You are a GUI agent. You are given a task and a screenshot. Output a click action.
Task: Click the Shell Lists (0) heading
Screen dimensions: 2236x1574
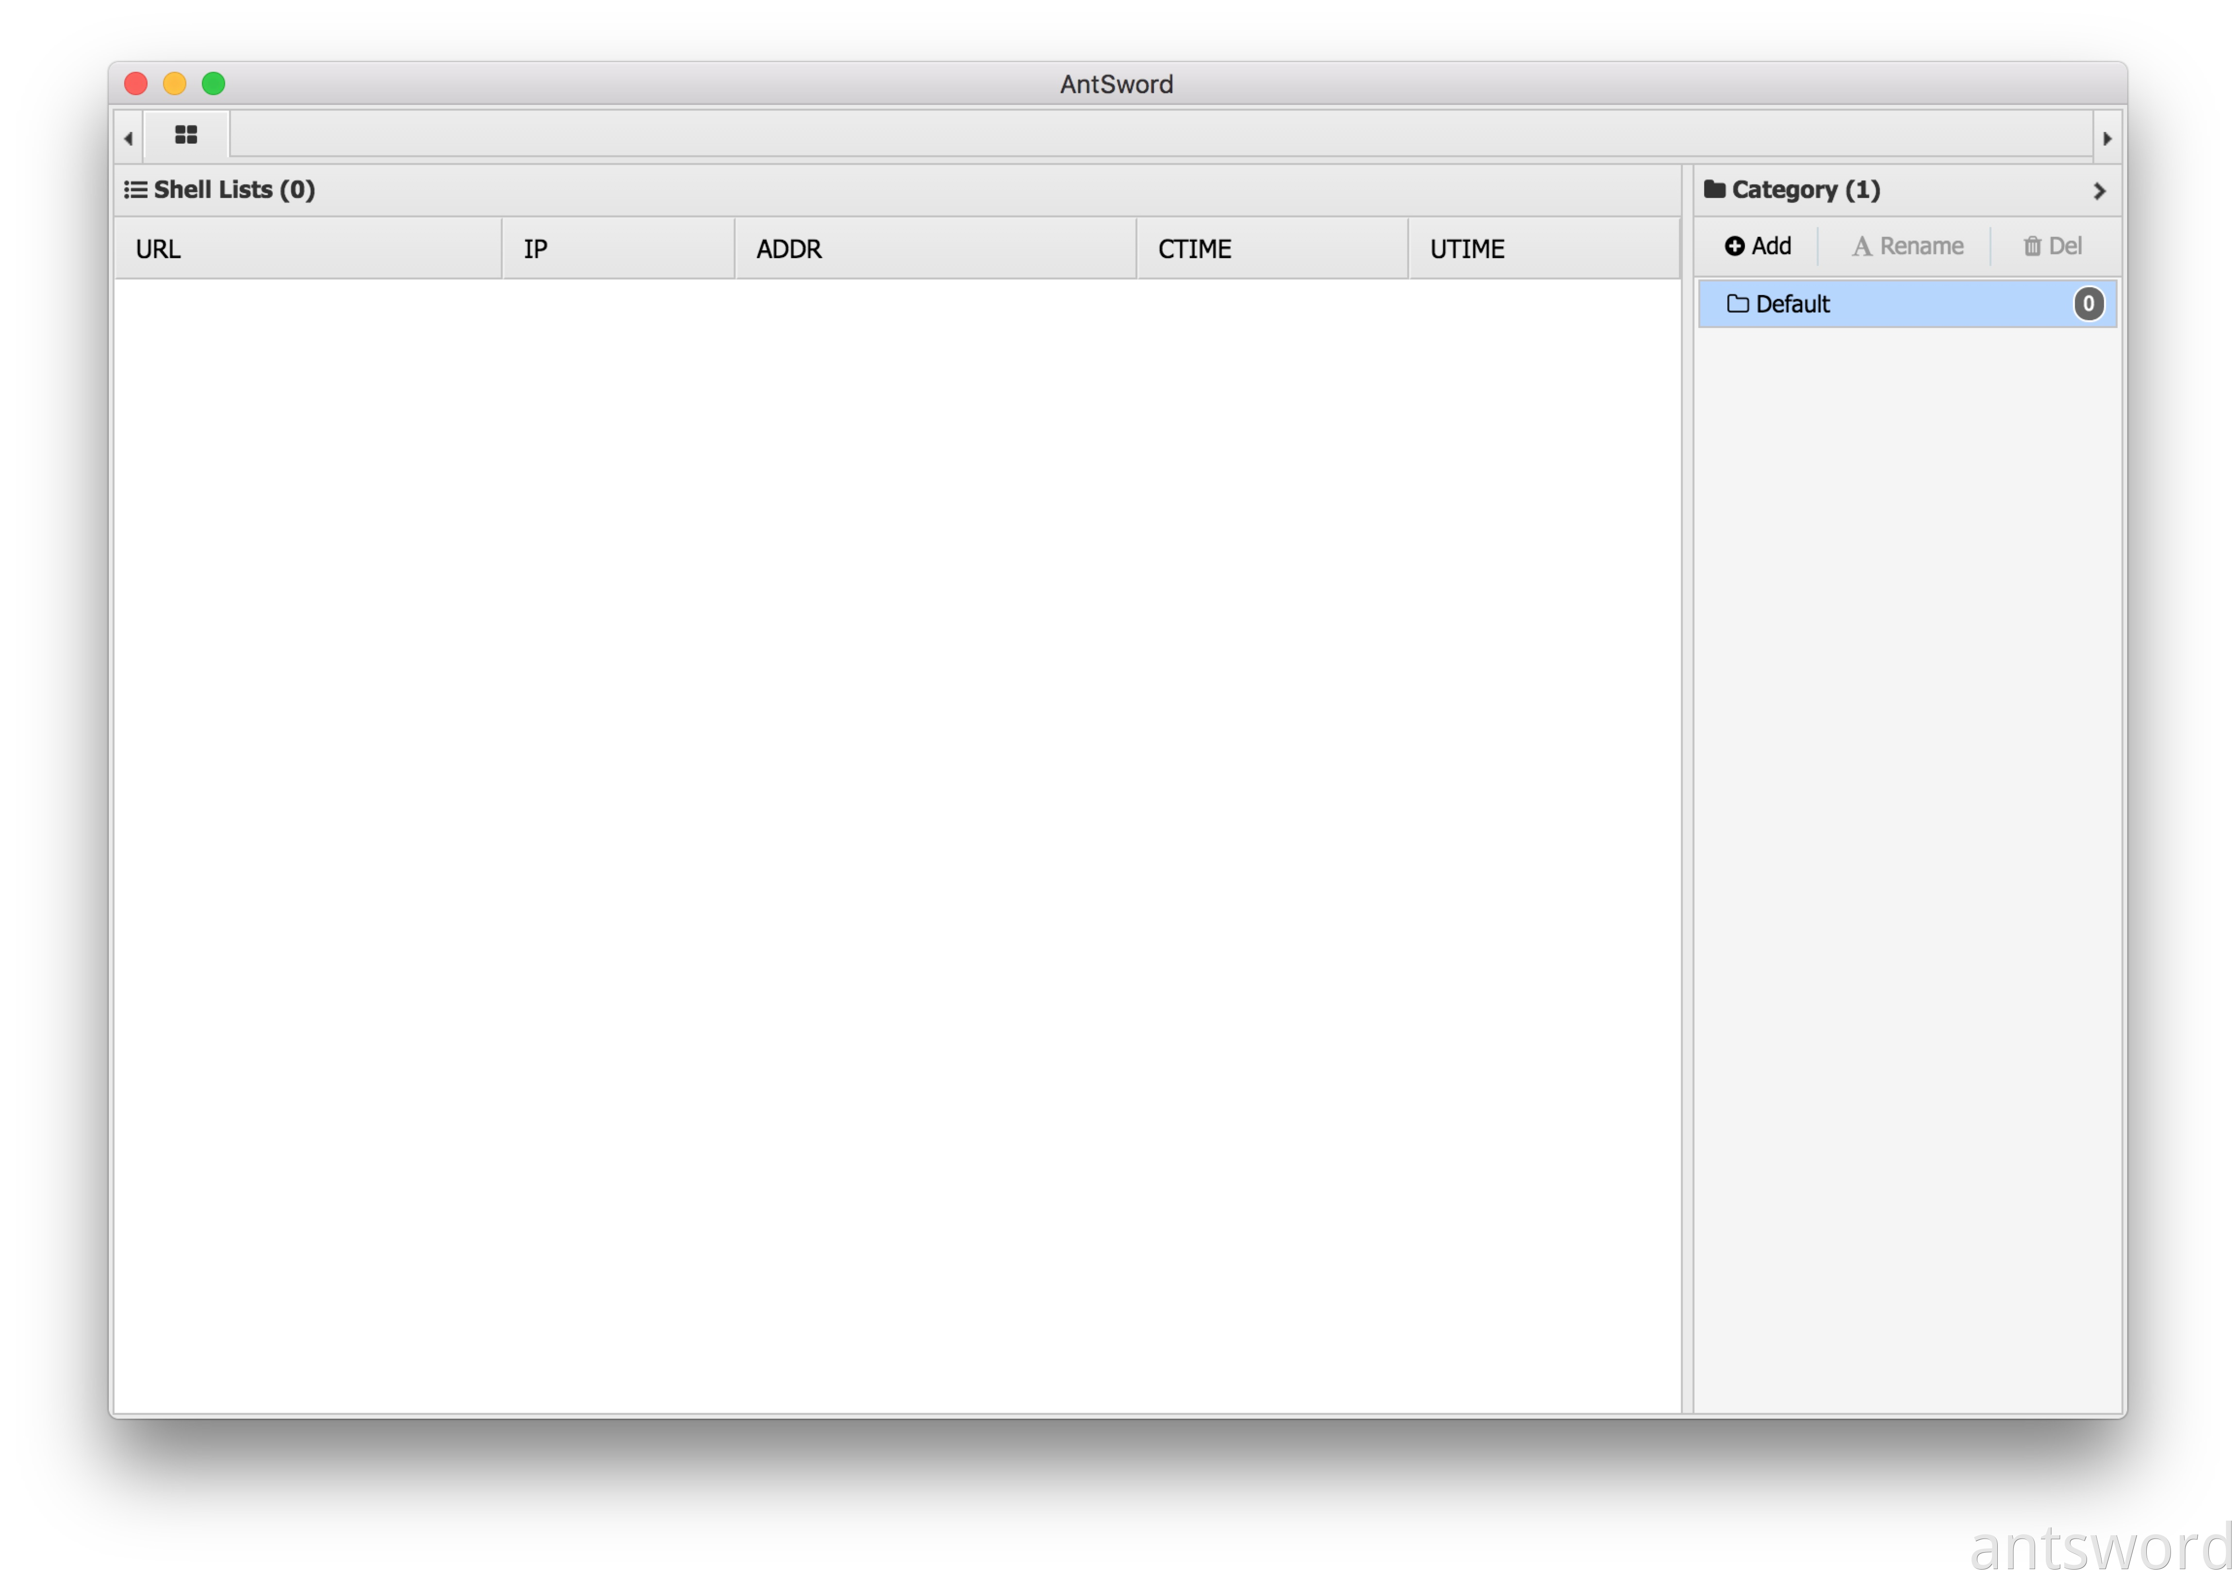tap(234, 189)
